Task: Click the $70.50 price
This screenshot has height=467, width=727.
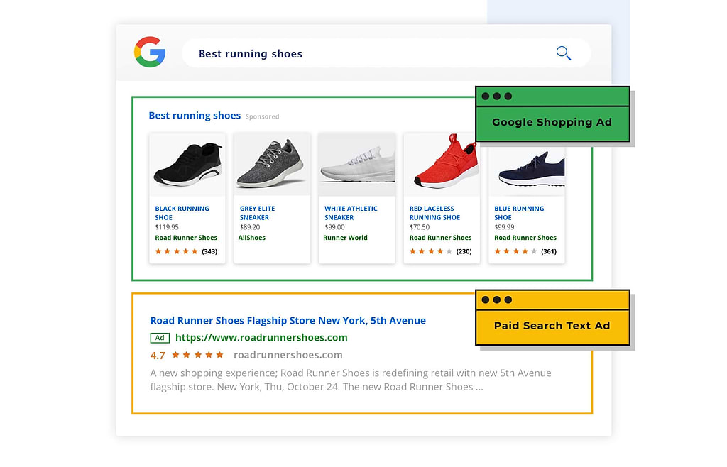Action: coord(420,227)
